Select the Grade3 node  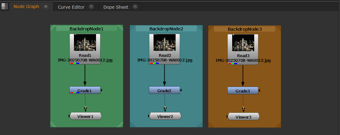pos(243,91)
